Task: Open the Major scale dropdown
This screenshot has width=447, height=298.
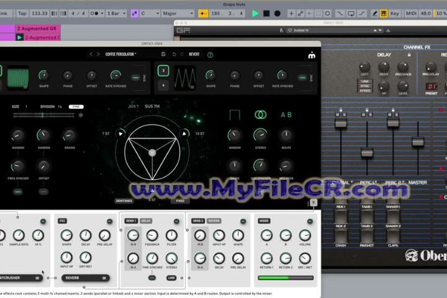Action: click(x=178, y=14)
